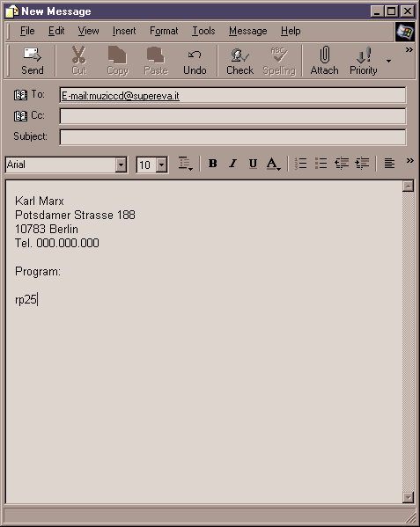The height and width of the screenshot is (527, 420).
Task: Open the Format menu
Action: click(x=164, y=31)
